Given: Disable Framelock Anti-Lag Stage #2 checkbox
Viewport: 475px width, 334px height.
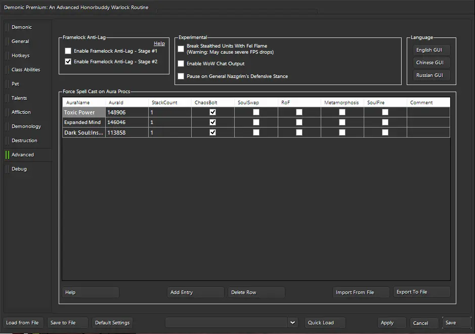Looking at the screenshot, I should [x=68, y=62].
